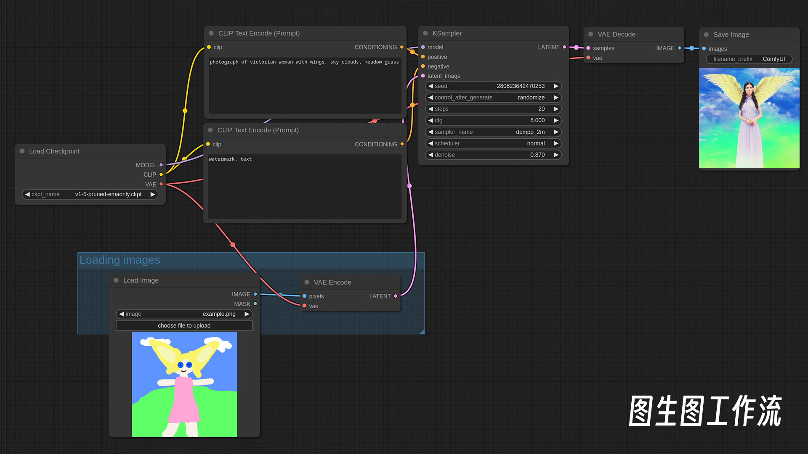Screen dimensions: 808x454
Task: Increase steps value with right arrow
Action: pyautogui.click(x=556, y=109)
